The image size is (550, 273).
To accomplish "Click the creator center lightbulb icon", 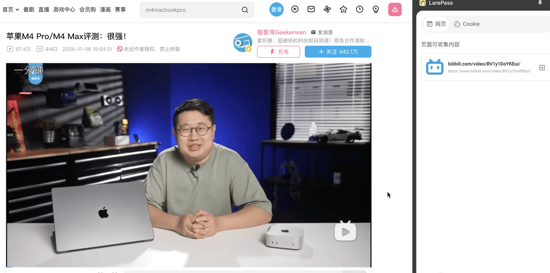I will (375, 9).
